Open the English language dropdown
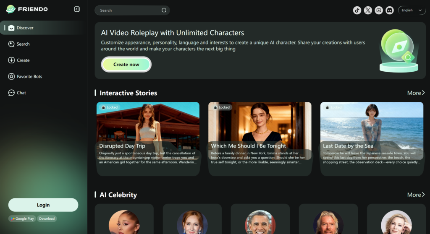The image size is (430, 234). pos(411,10)
